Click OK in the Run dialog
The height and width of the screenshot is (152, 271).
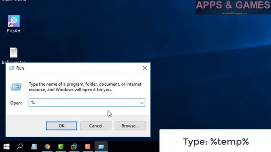[x=61, y=126]
